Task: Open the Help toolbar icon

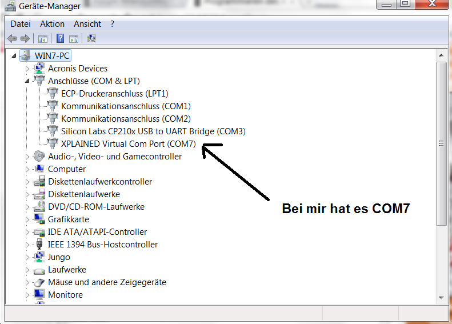Action: (60, 38)
